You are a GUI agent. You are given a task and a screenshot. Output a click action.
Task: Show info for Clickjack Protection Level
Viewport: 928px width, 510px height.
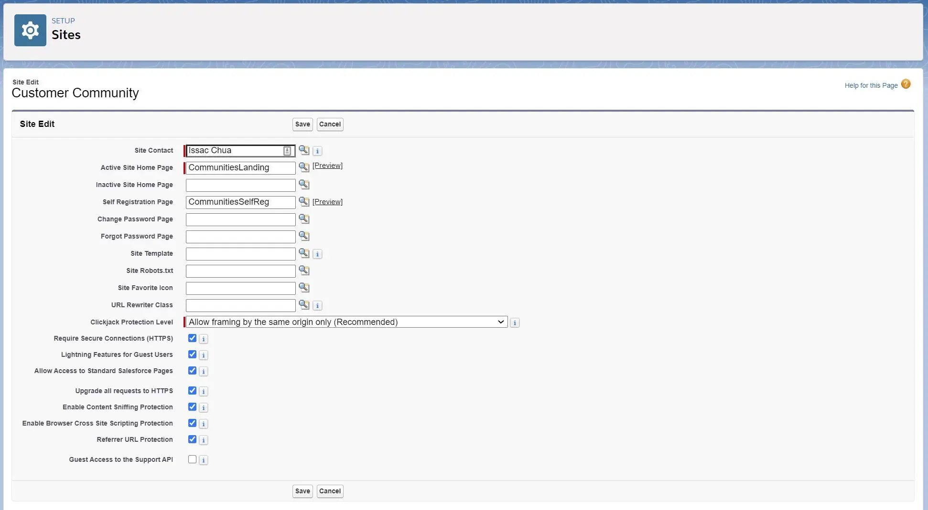tap(515, 323)
